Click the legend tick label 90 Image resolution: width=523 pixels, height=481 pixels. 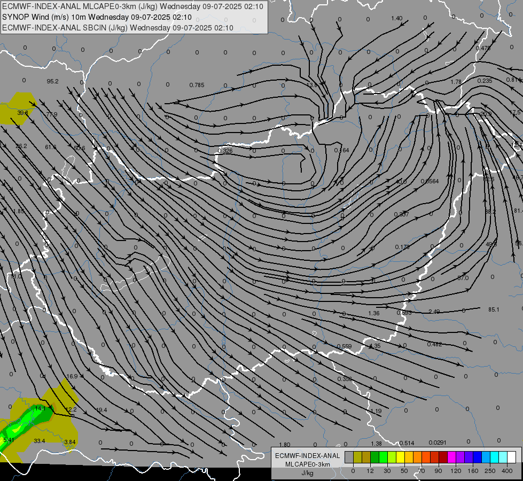[438, 471]
